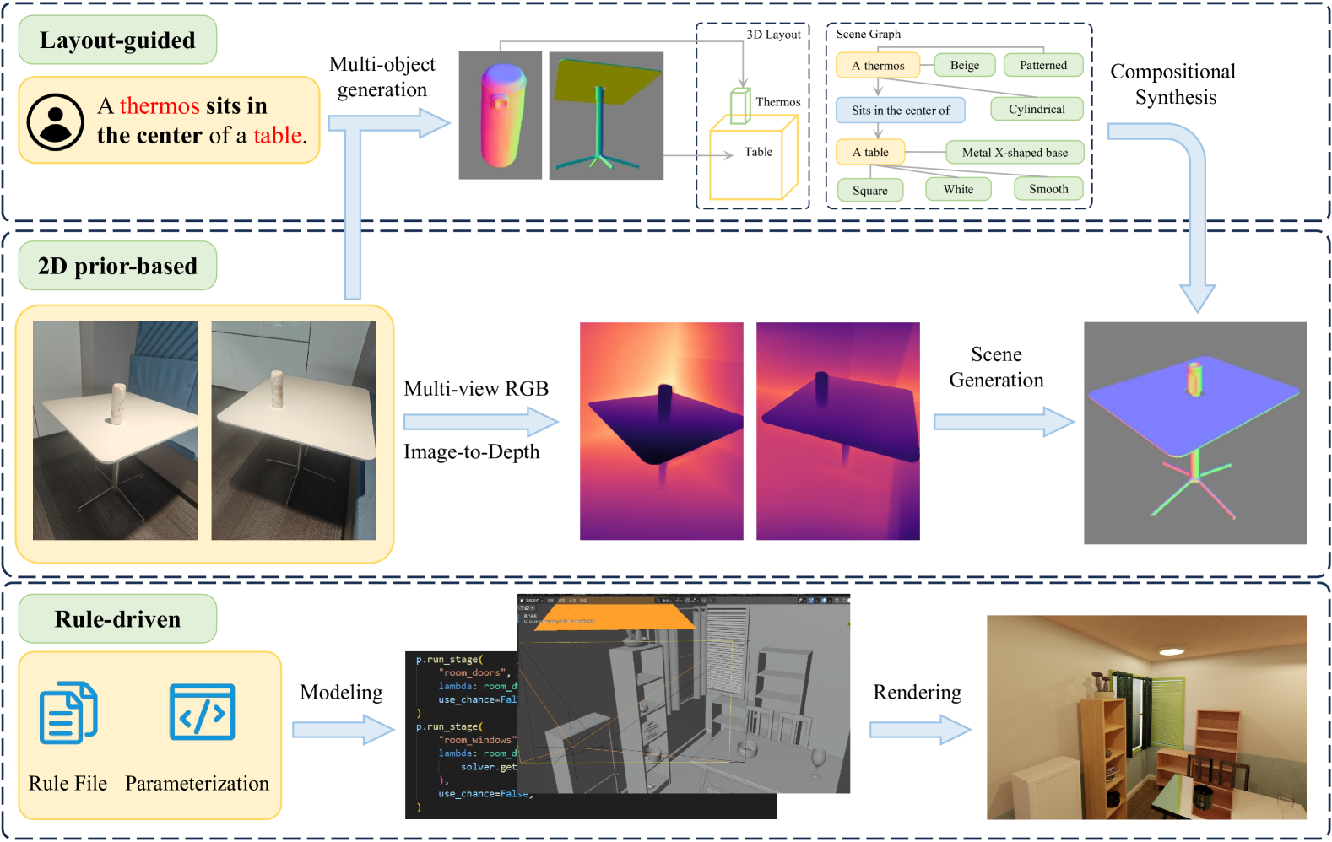Open the p.run_stage code snippet image
This screenshot has height=842, width=1332.
(463, 734)
